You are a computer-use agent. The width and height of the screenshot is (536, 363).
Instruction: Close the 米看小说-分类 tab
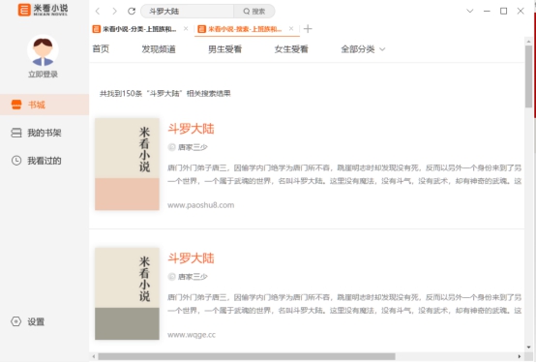(x=186, y=29)
